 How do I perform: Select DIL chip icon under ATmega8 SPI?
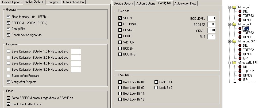click(240, 46)
